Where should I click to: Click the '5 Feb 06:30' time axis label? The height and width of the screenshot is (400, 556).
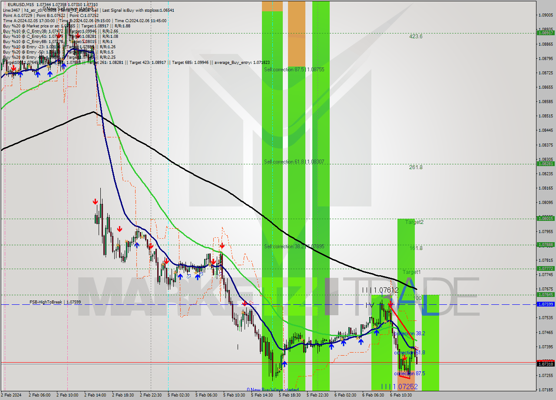[x=206, y=395]
